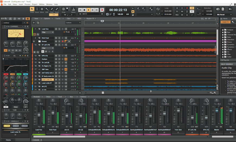
Task: Click the horizontal console scrollbar
Action: (x=59, y=137)
